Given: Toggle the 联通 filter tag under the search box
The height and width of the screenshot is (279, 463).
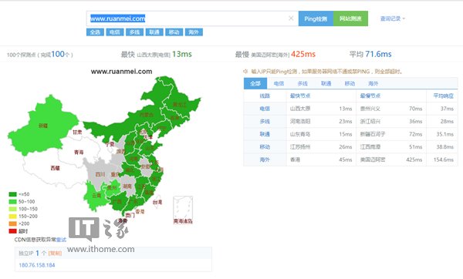Looking at the screenshot, I should 154,32.
